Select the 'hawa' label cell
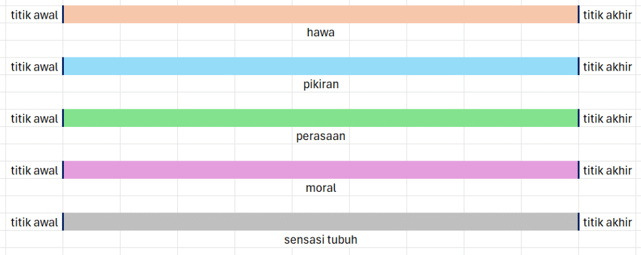The width and height of the screenshot is (641, 255). click(320, 32)
